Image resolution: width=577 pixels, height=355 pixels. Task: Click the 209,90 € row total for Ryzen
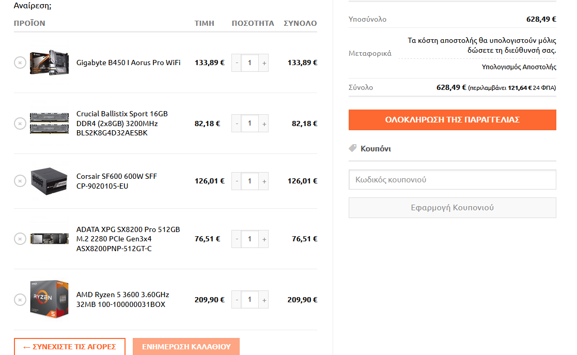302,300
